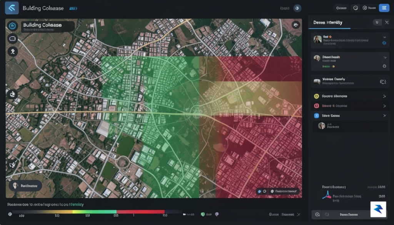Click the blue lightning logo tile
This screenshot has width=394, height=225.
pyautogui.click(x=378, y=209)
